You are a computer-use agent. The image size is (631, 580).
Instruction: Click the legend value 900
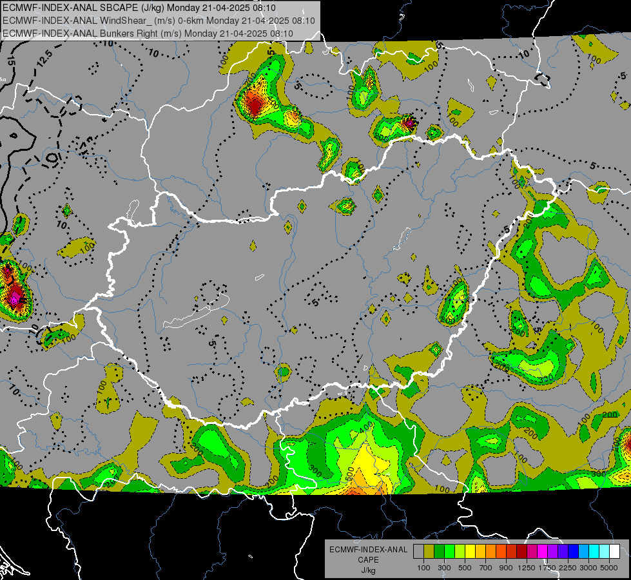(x=506, y=568)
